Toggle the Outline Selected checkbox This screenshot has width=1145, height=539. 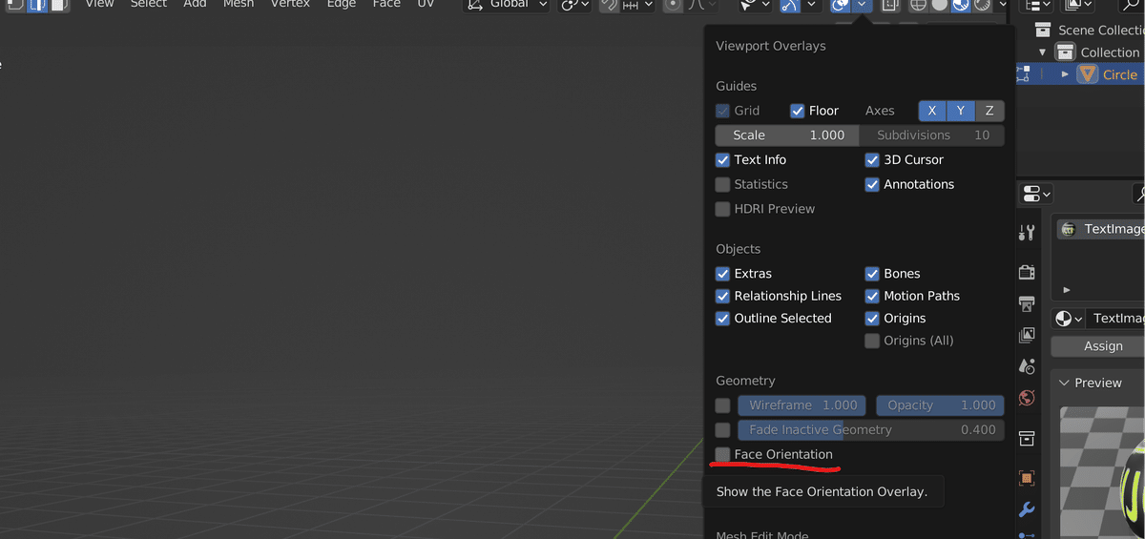coord(723,318)
